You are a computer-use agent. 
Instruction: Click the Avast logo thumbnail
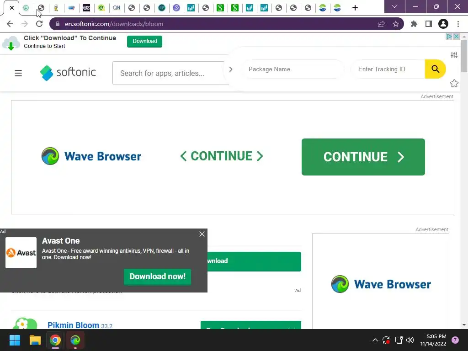[21, 253]
